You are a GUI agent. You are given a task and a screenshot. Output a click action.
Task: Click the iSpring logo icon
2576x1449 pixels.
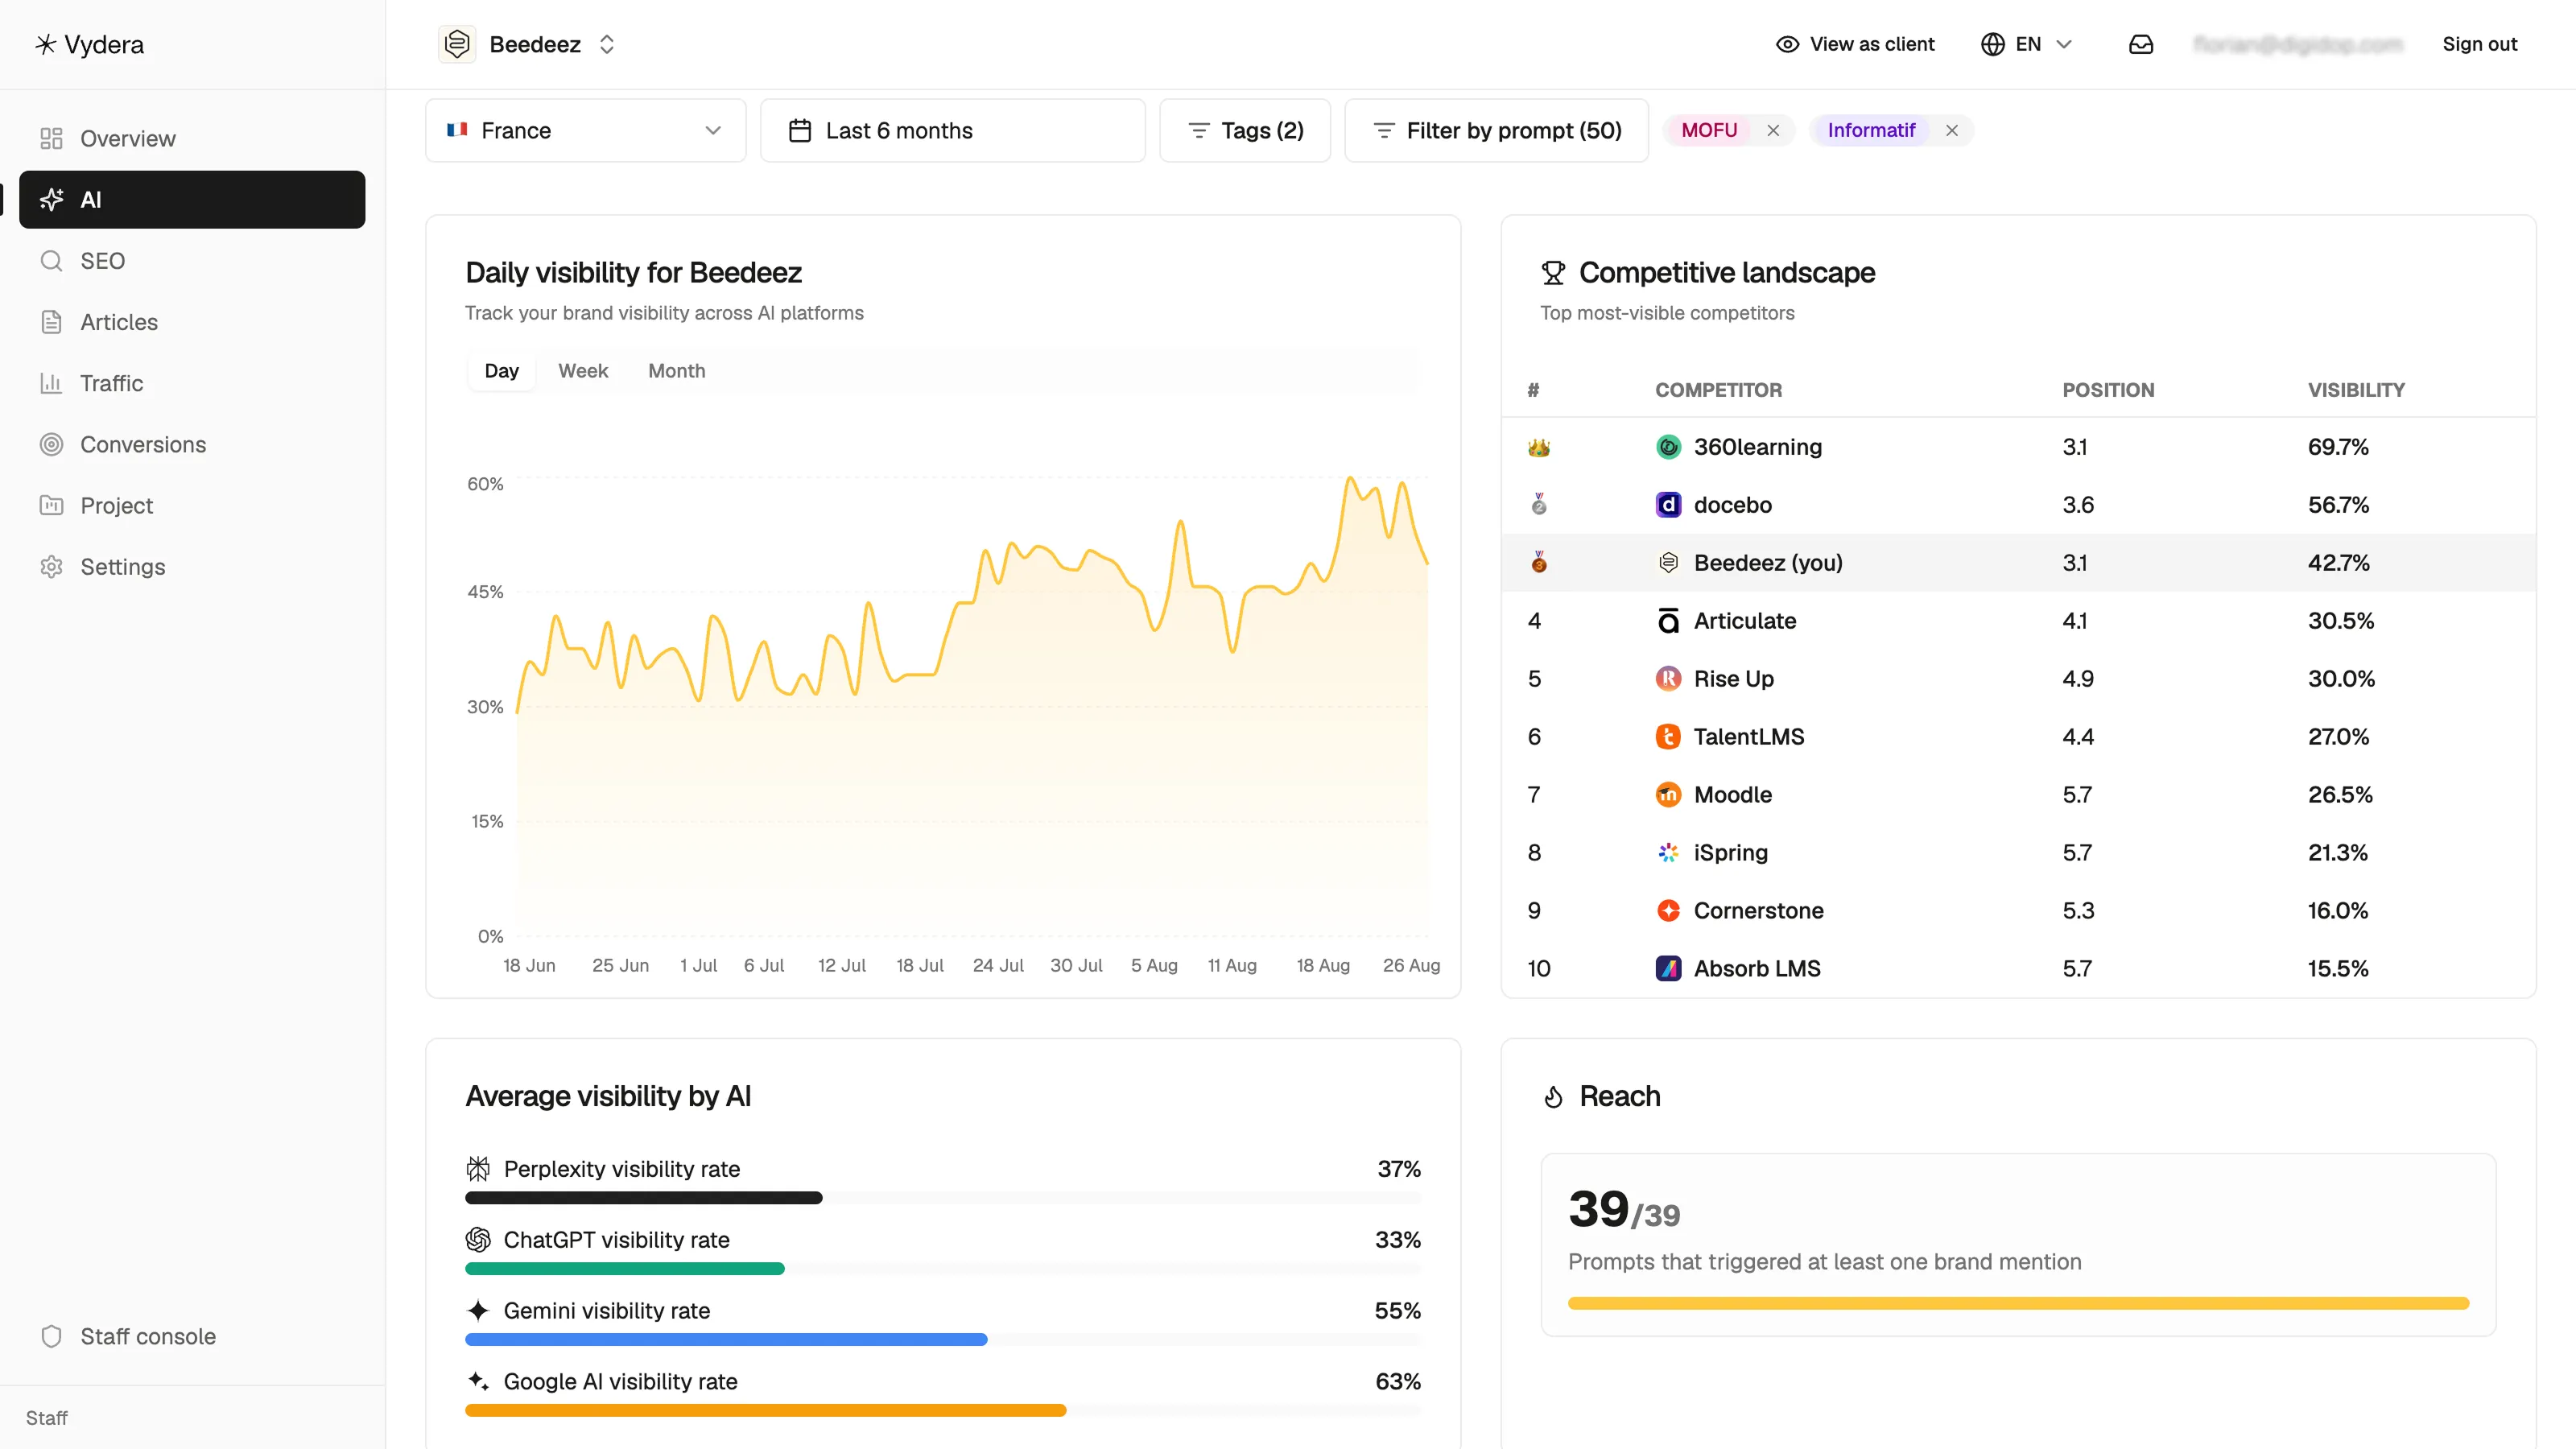1668,852
